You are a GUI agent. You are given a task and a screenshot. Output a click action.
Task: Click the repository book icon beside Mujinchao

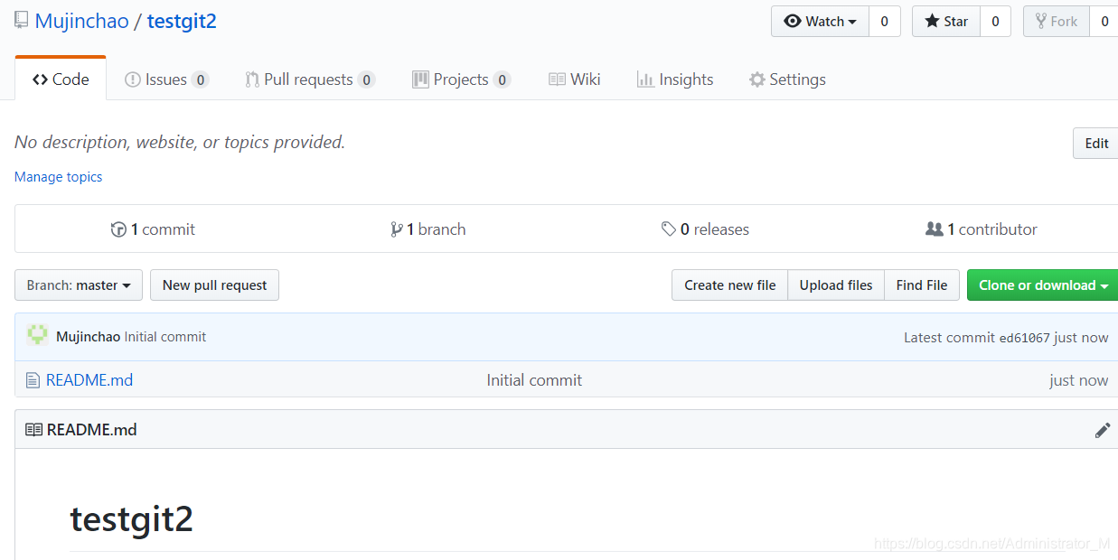[21, 20]
